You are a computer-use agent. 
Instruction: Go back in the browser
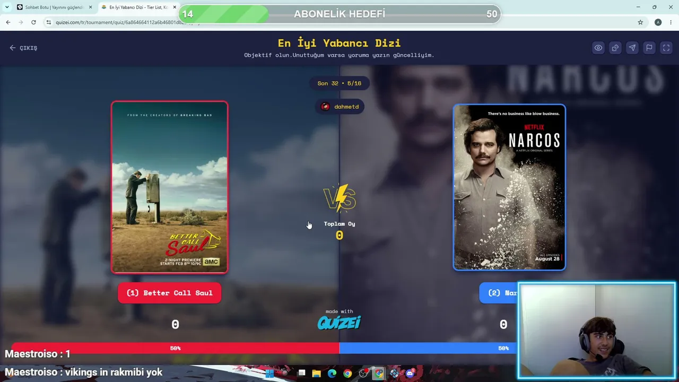[x=8, y=22]
